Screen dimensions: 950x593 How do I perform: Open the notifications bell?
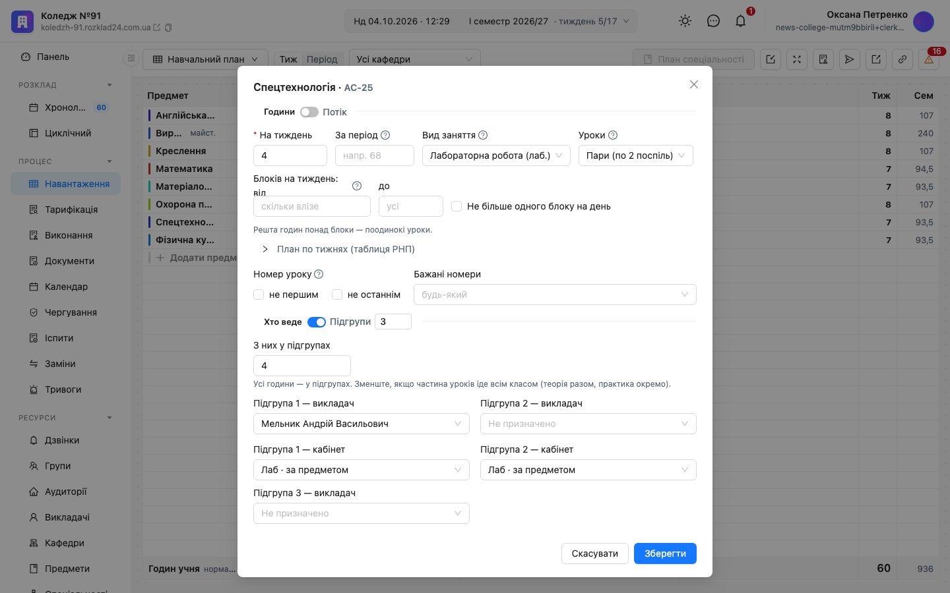tap(740, 21)
